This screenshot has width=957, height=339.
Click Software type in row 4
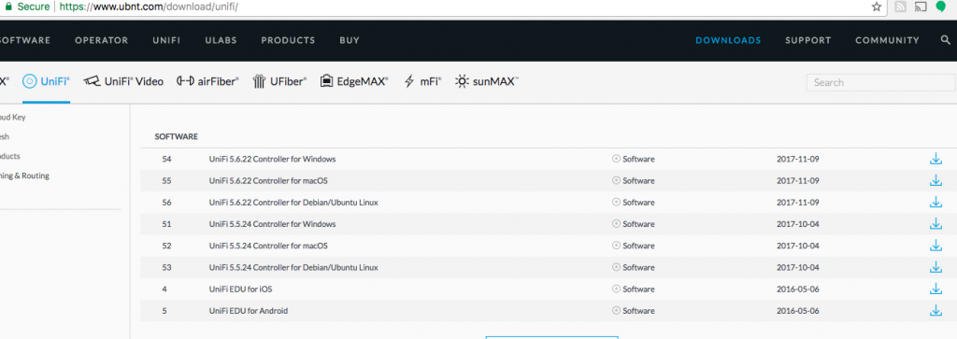point(634,289)
